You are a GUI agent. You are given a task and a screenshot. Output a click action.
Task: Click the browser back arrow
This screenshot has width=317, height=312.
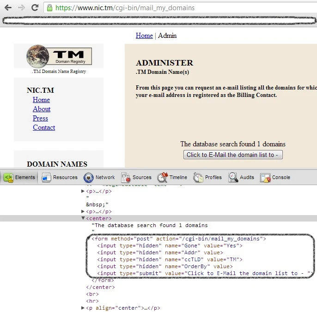click(x=8, y=8)
